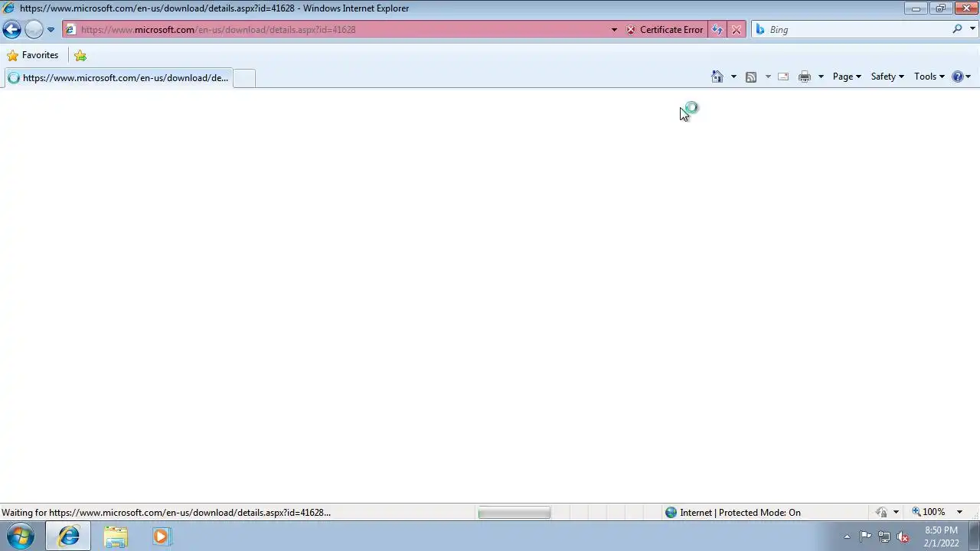Viewport: 980px width, 551px height.
Task: Click the Waiting for microsoft.com status text
Action: coord(166,513)
